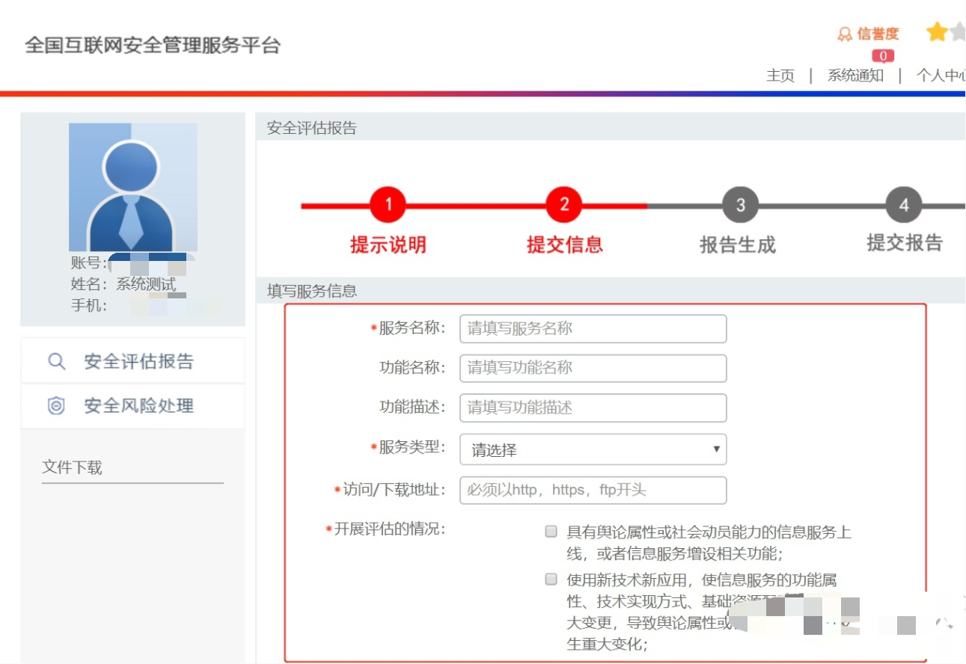Click the 信誉度 medal icon
The height and width of the screenshot is (664, 966).
click(x=845, y=34)
